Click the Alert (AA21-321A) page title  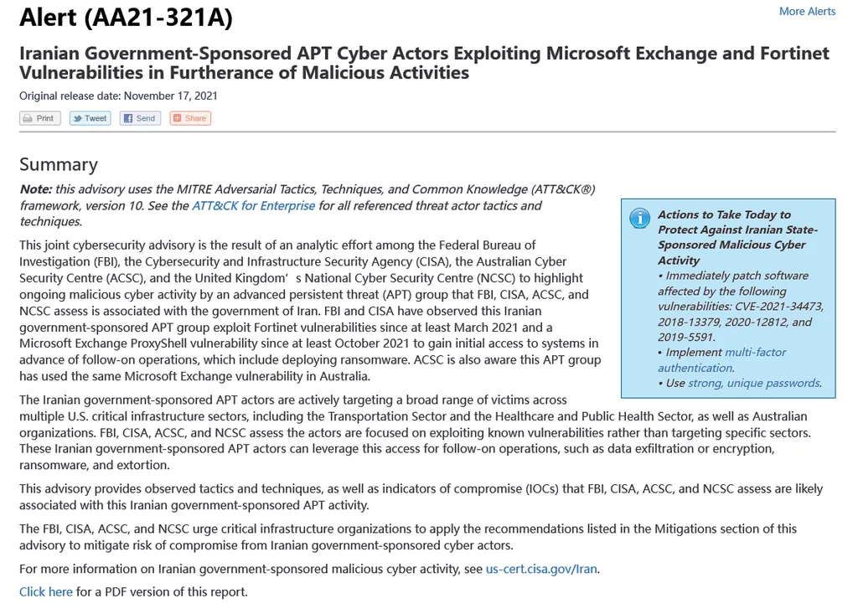126,17
